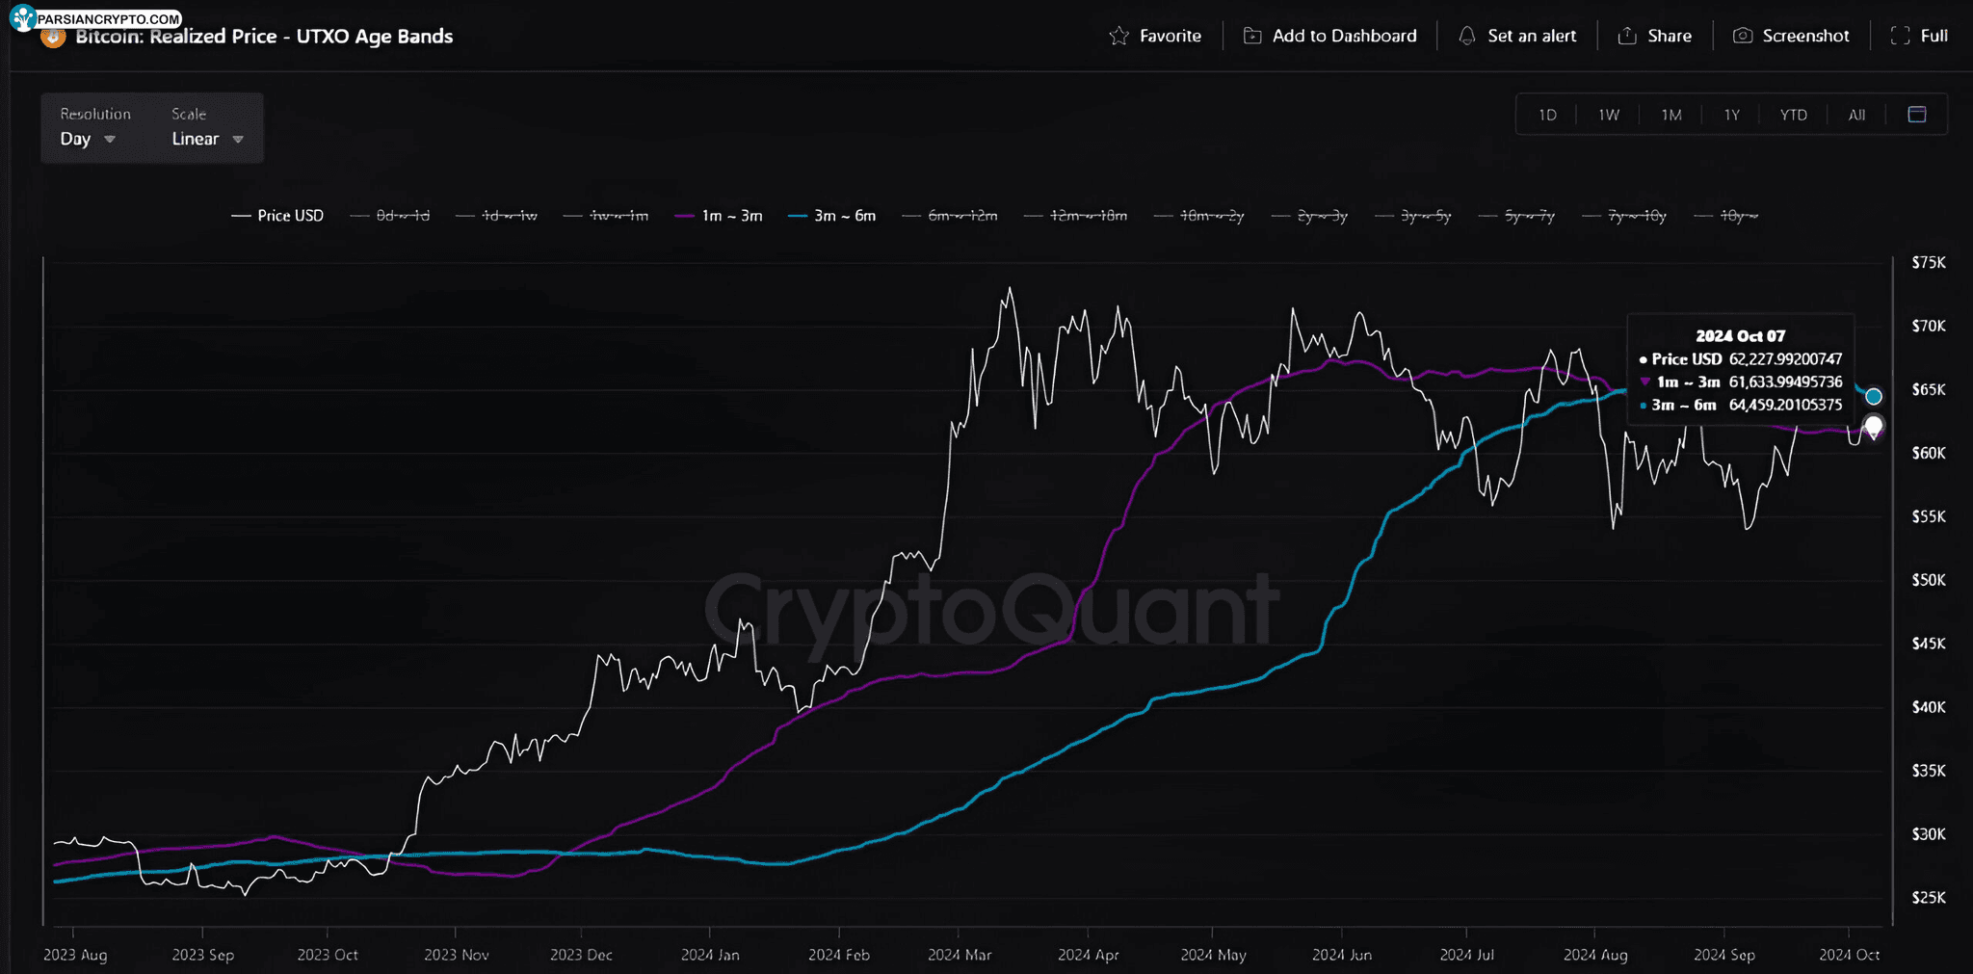Screen dimensions: 1973x974
Task: Click the 2024 Jun x-axis label
Action: pos(1342,955)
